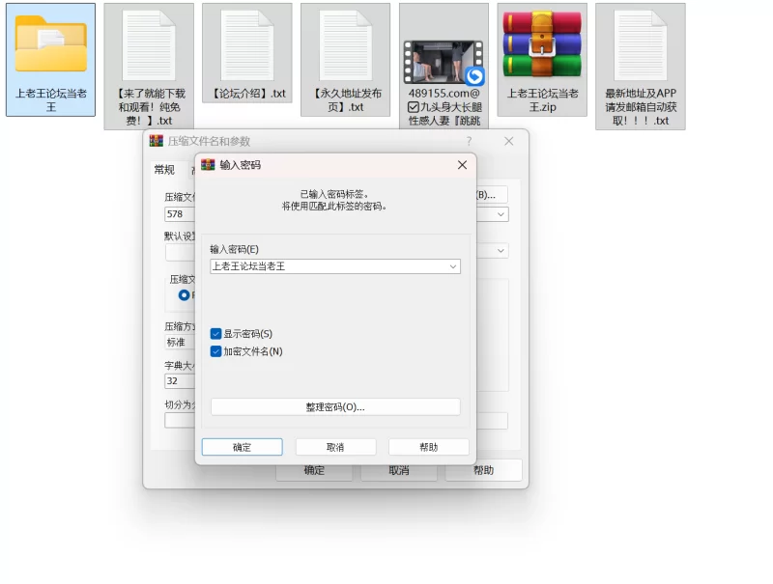Expand the archive name dropdown arrow
The image size is (773, 584).
coord(501,214)
